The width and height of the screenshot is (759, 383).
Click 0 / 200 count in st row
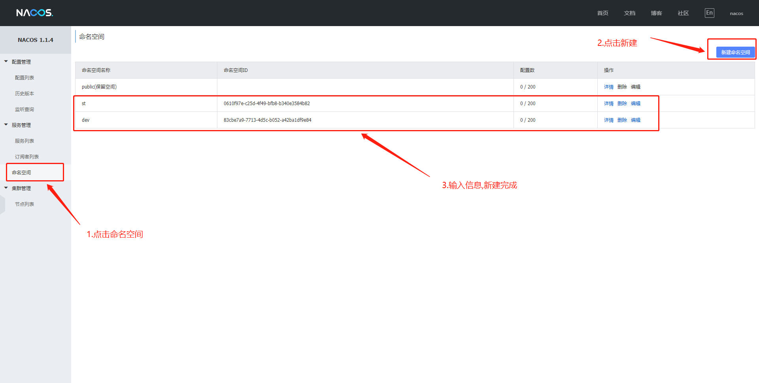pos(528,104)
